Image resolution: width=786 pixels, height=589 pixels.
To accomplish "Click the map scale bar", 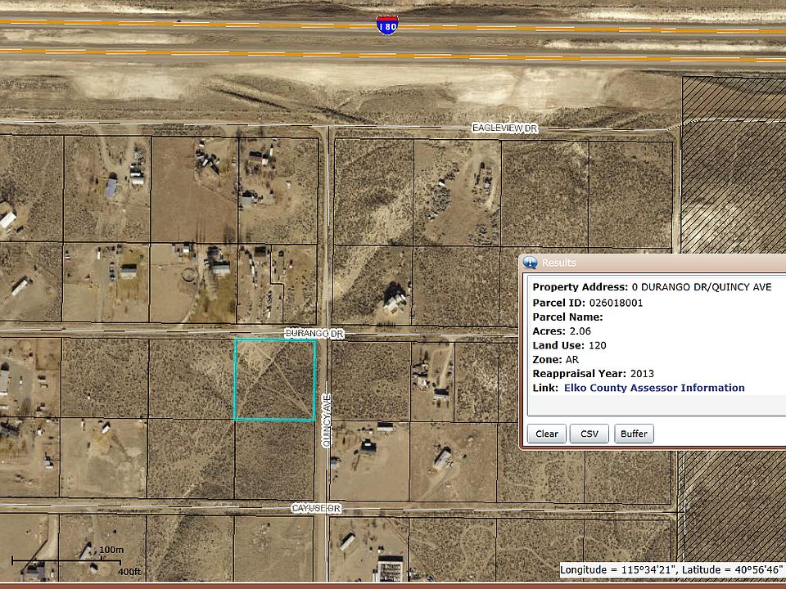I will tap(66, 560).
